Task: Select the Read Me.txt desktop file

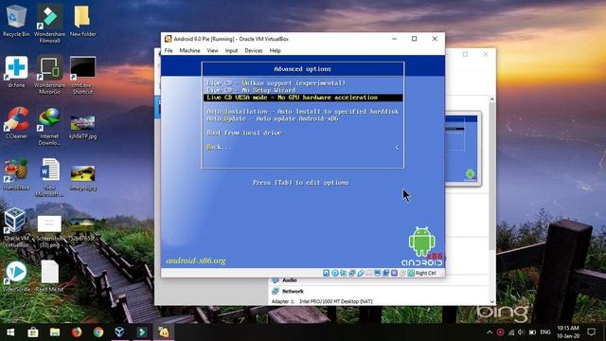Action: pos(49,276)
